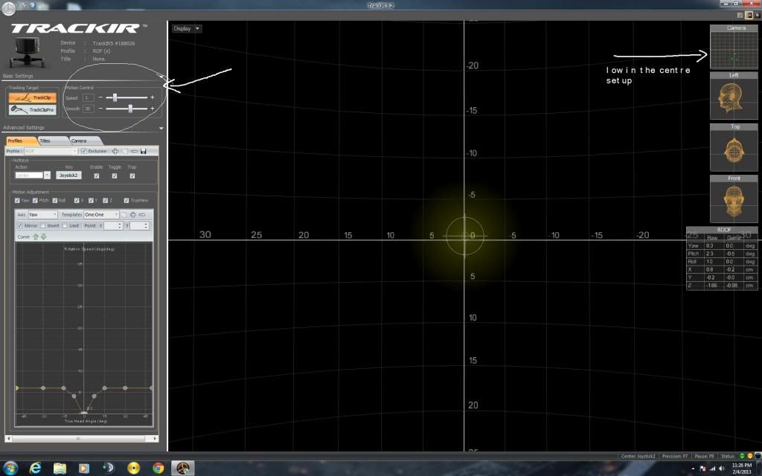Open Internet Explorer from the taskbar
This screenshot has width=762, height=476.
(x=35, y=469)
